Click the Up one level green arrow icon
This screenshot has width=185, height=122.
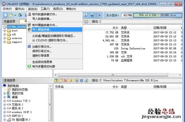[56, 80]
